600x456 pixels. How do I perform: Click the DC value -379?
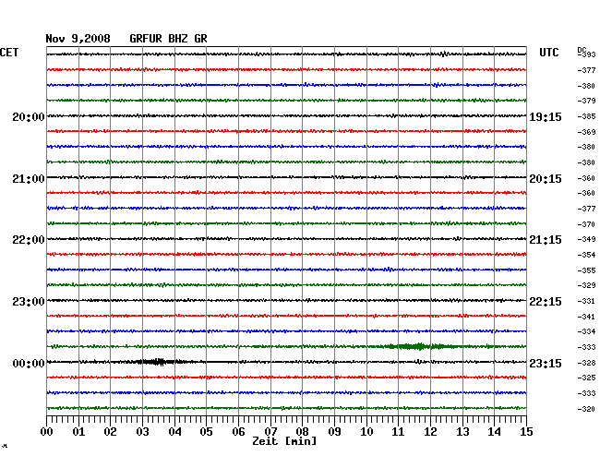(x=586, y=101)
